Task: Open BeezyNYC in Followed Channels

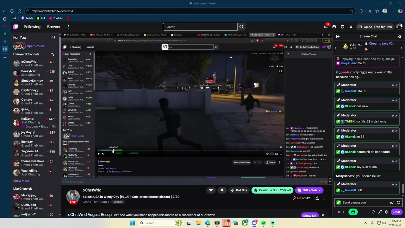Action: pyautogui.click(x=35, y=73)
